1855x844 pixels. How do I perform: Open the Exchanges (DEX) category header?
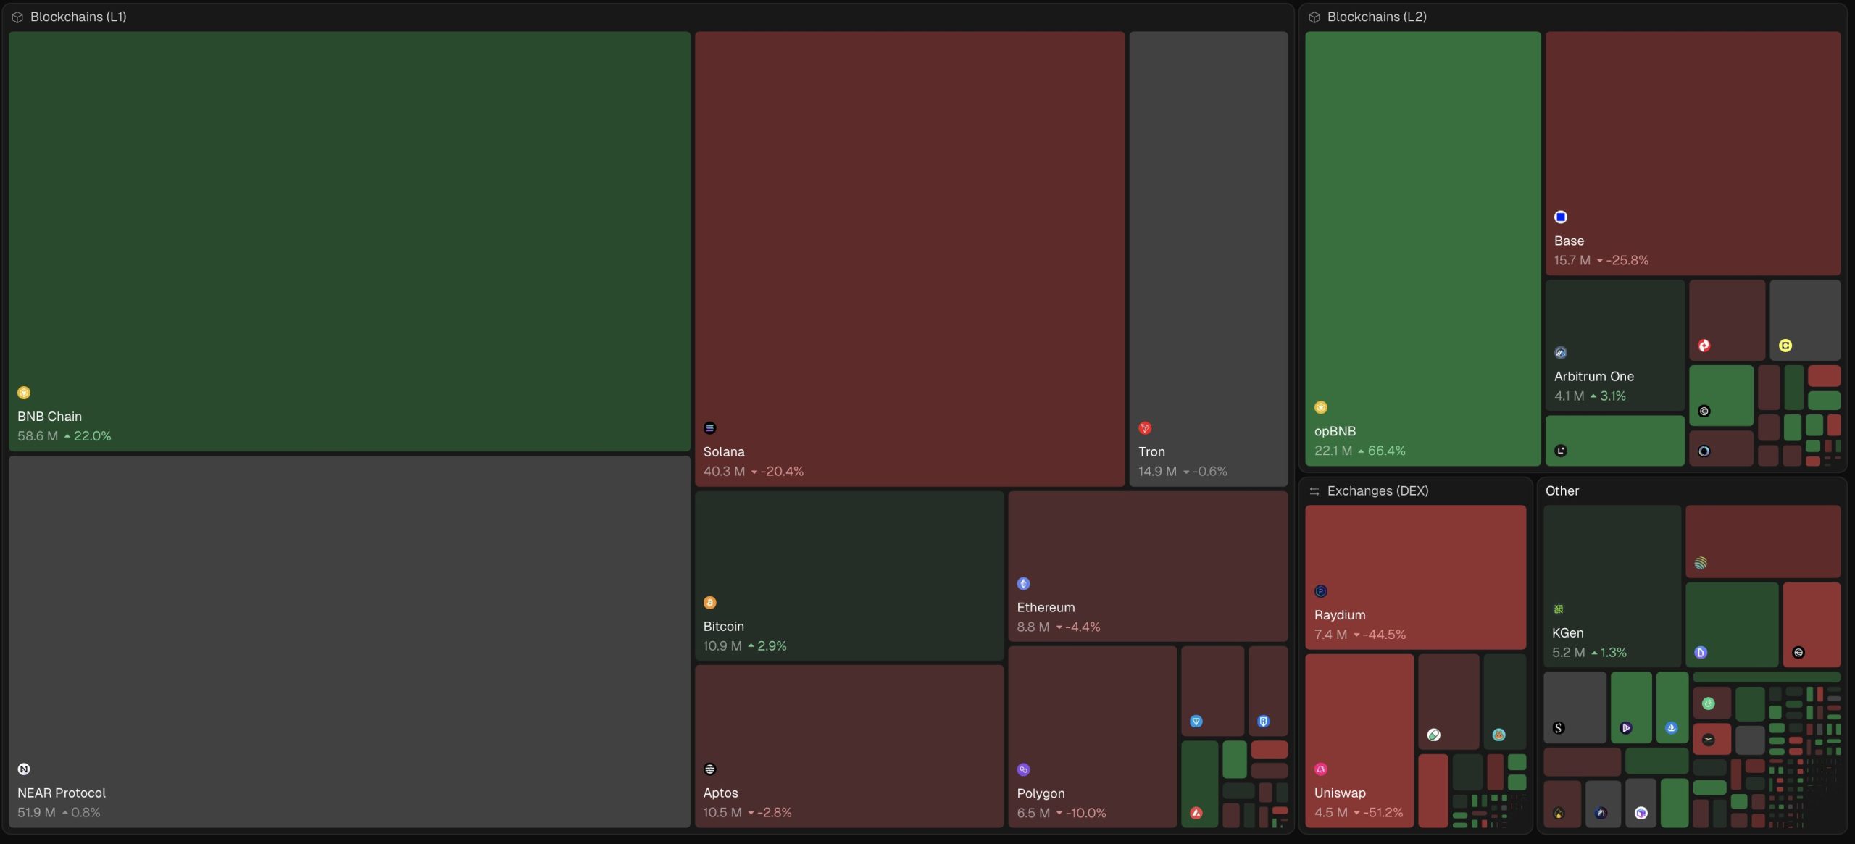tap(1377, 490)
